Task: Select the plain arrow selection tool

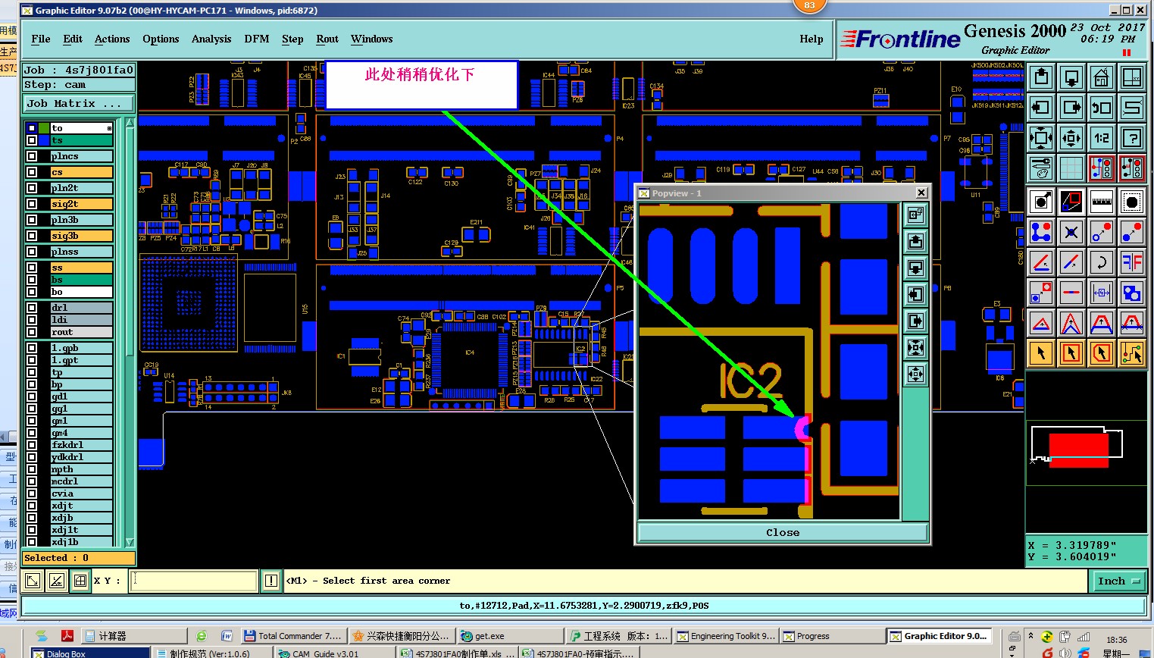Action: pos(1041,352)
